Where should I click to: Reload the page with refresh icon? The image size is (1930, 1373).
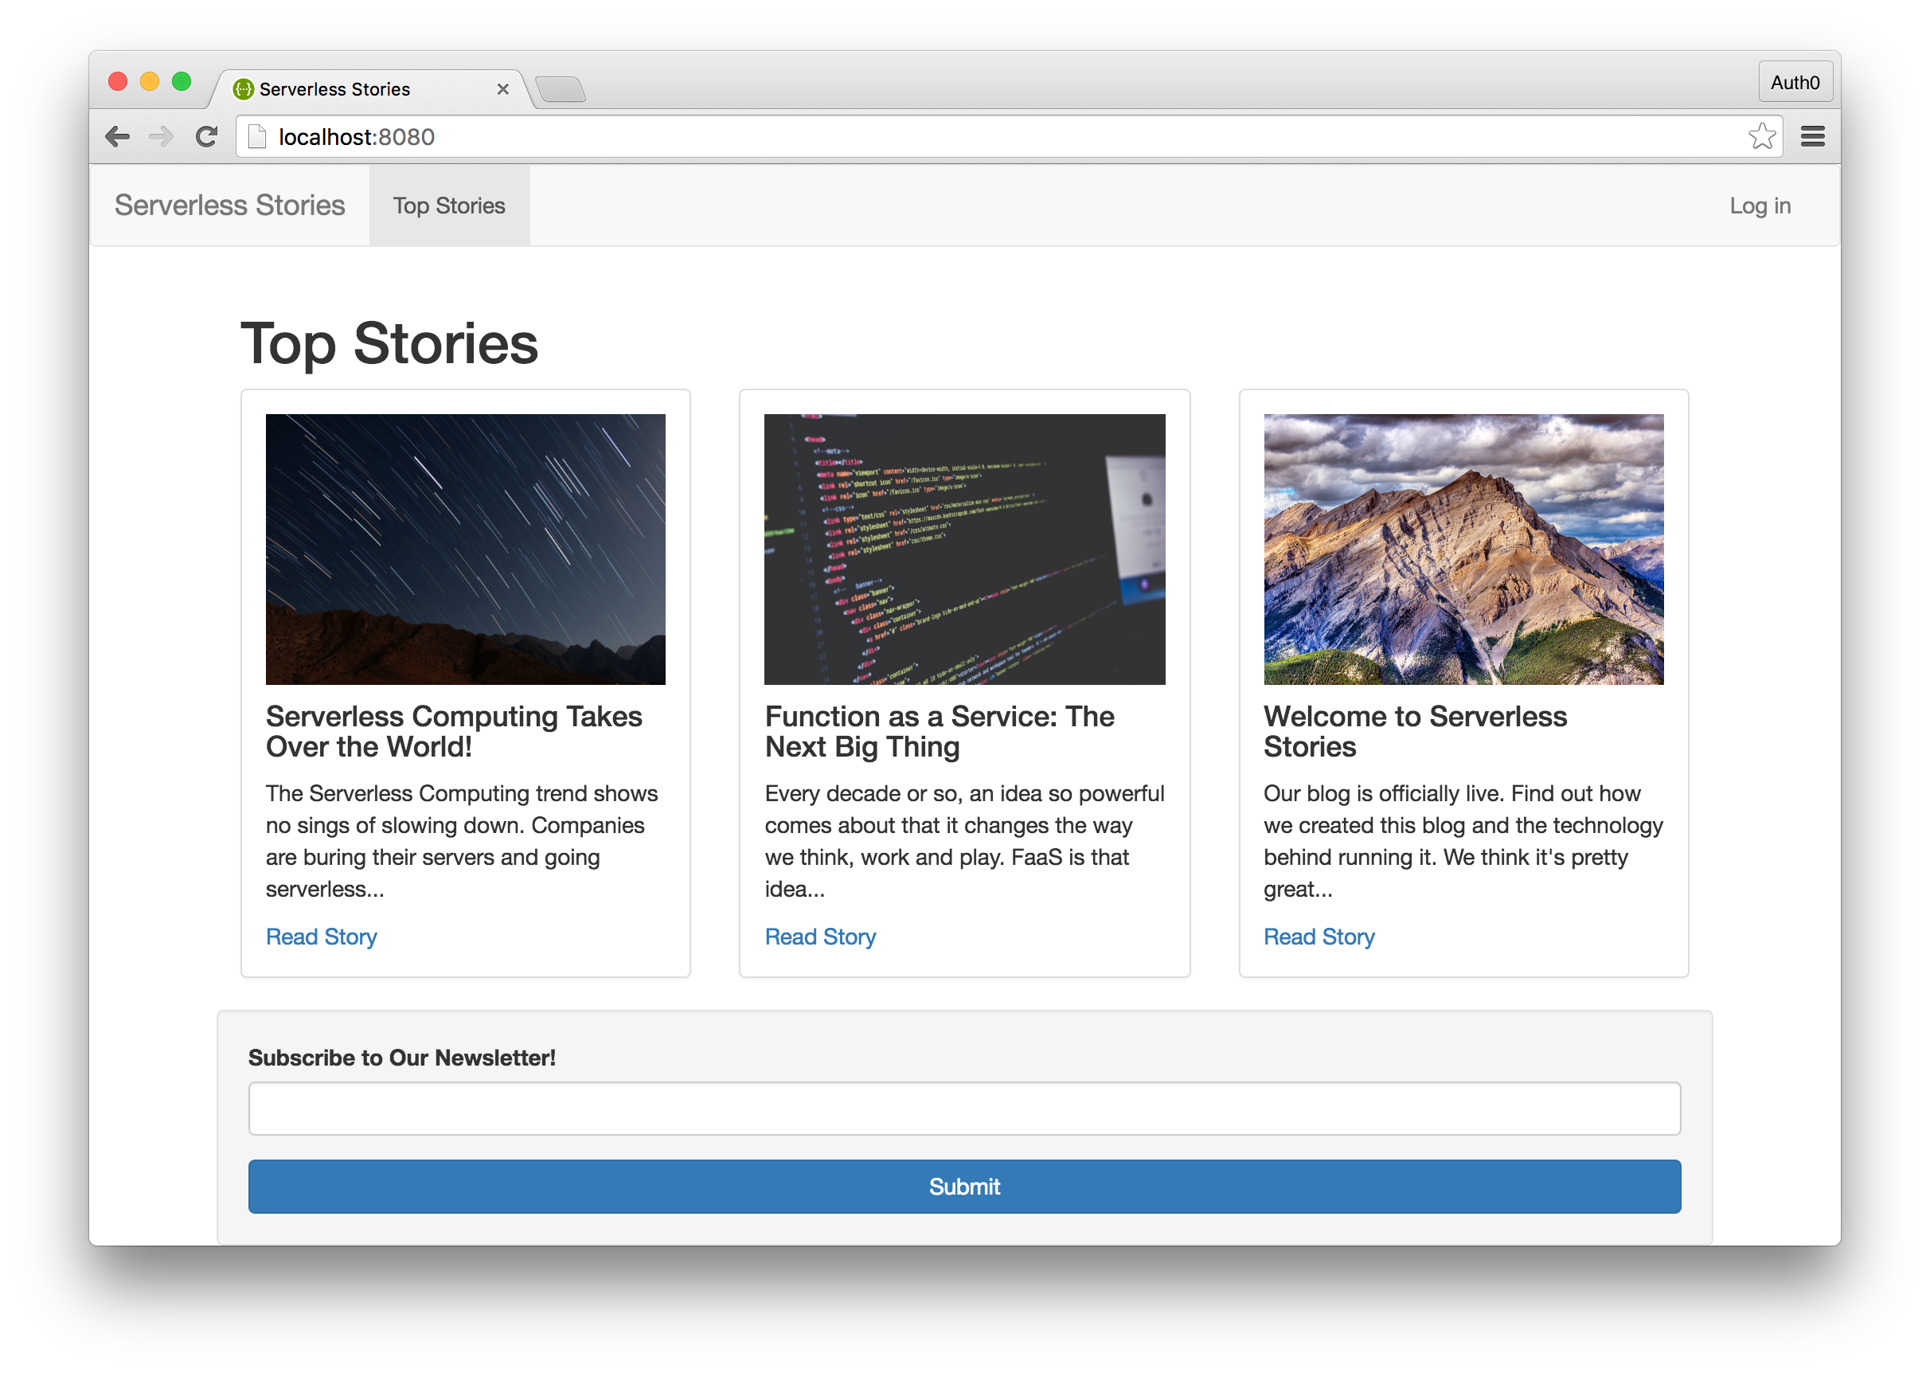point(206,136)
